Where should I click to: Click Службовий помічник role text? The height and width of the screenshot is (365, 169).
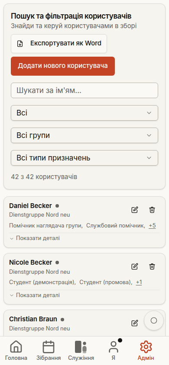[x=116, y=226]
